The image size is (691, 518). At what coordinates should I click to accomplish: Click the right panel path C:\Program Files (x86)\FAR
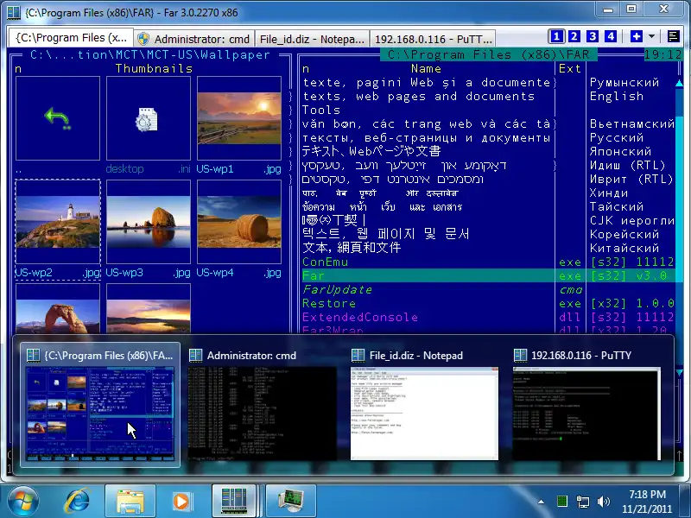tap(488, 54)
